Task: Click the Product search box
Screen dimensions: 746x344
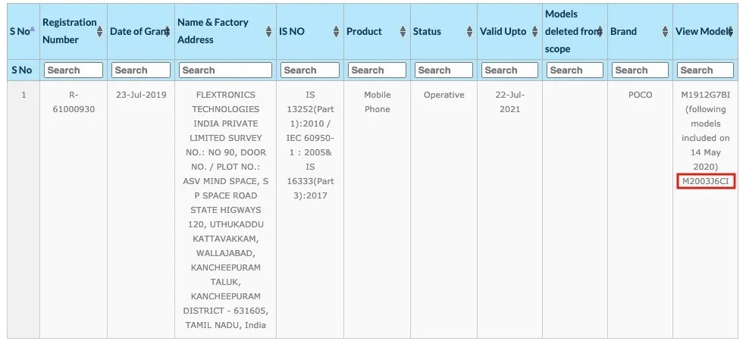Action: (x=377, y=70)
